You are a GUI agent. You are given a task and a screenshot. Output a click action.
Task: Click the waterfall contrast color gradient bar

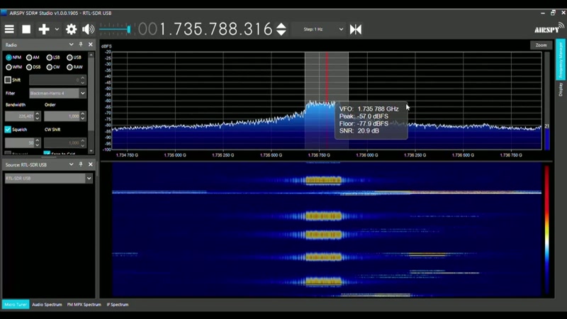(x=546, y=230)
